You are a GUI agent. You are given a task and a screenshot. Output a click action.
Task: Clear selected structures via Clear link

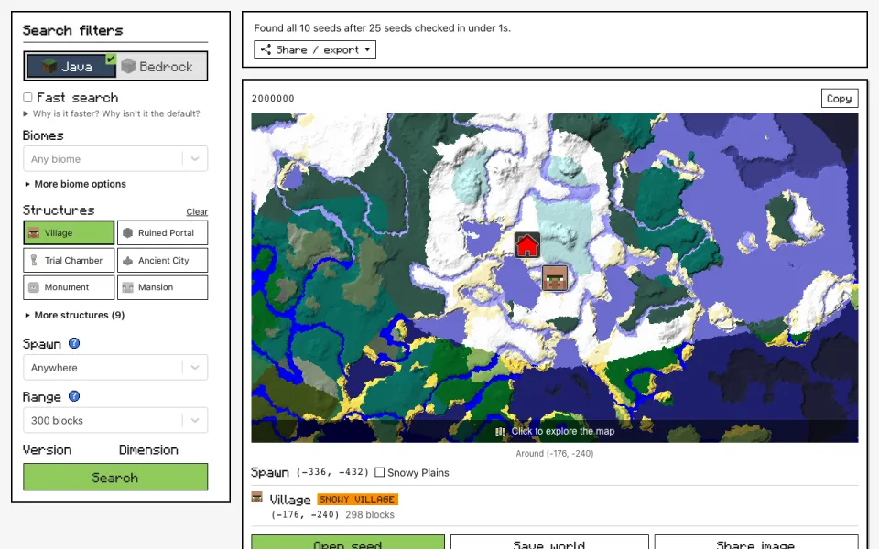(197, 211)
